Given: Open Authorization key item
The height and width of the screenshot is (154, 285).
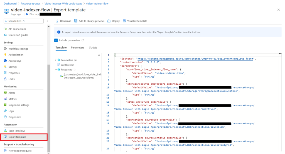Looking at the screenshot, I should coord(16,55).
